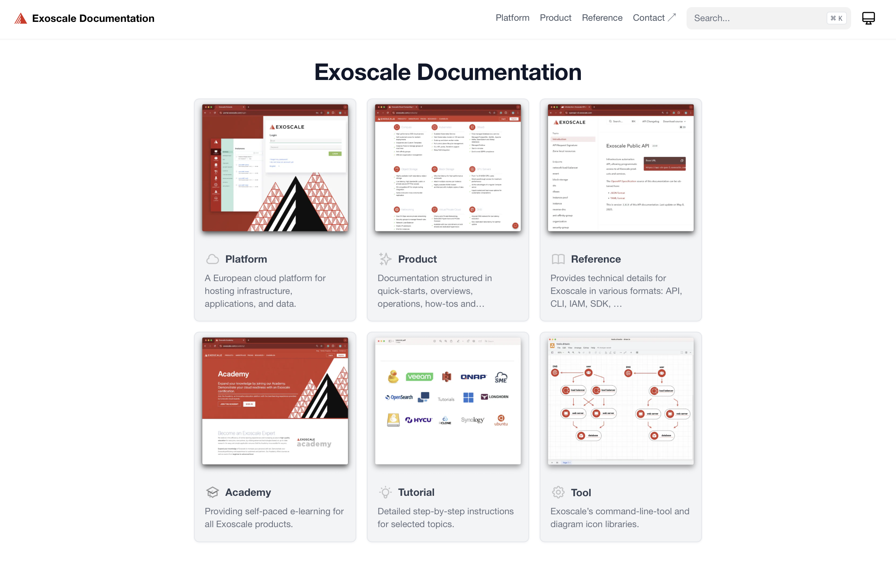Screen dimensions: 896x566
Task: Click the gear icon next to Tool
Action: pyautogui.click(x=558, y=492)
